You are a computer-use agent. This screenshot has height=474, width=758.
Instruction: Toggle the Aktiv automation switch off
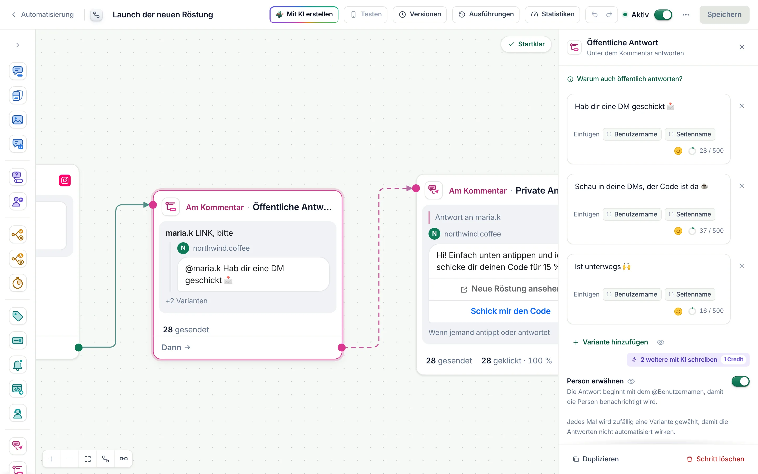663,15
